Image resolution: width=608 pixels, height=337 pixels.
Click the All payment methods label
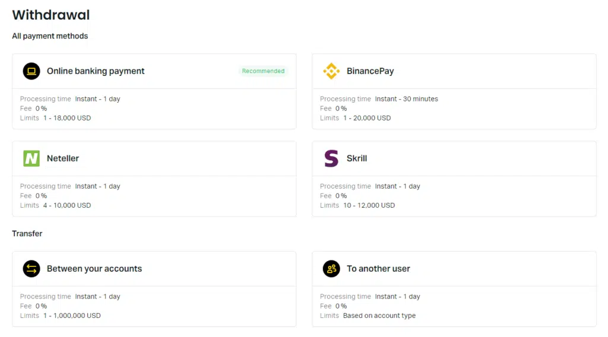tap(50, 36)
